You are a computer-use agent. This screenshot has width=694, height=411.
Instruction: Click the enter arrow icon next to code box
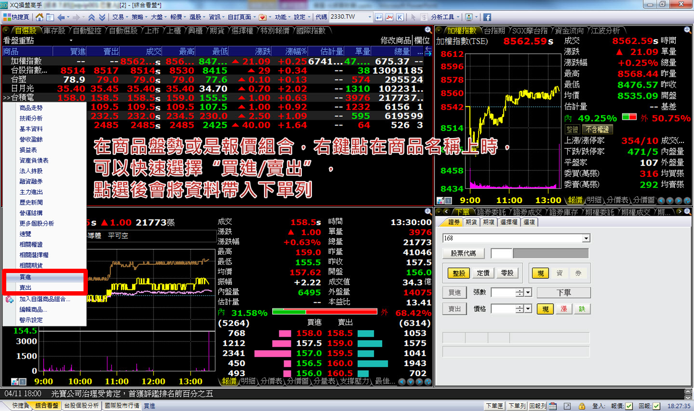pos(379,17)
